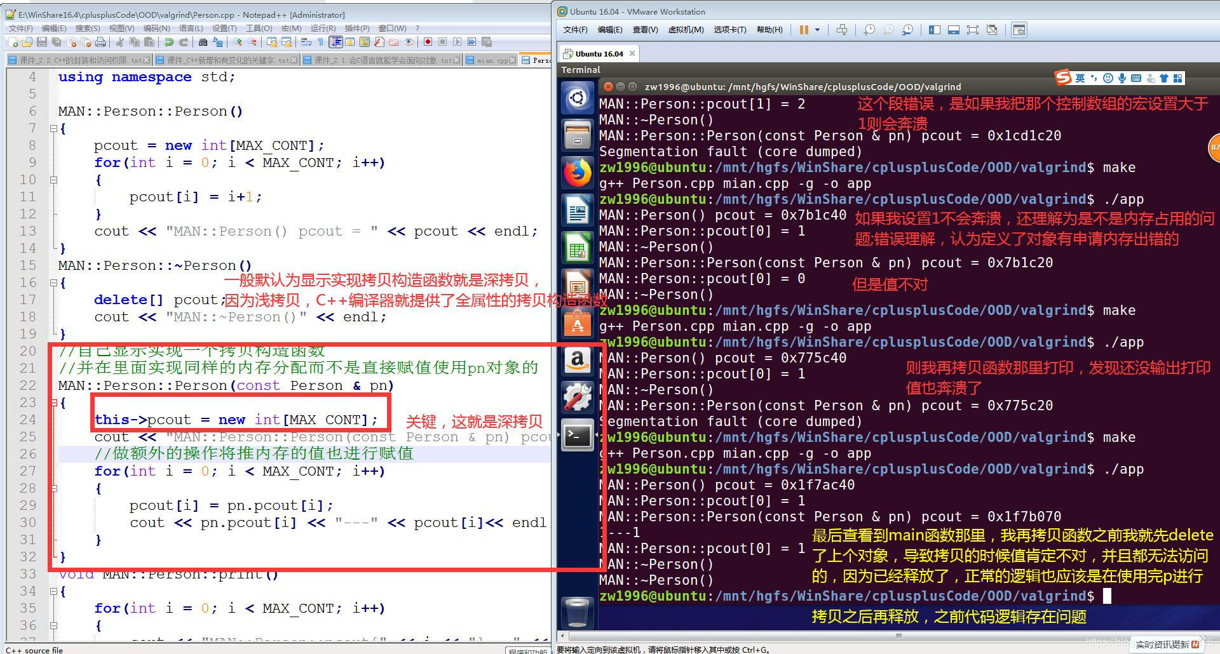Screen dimensions: 1220x654
Task: Click the Run macro multiple times icon
Action: (x=471, y=42)
